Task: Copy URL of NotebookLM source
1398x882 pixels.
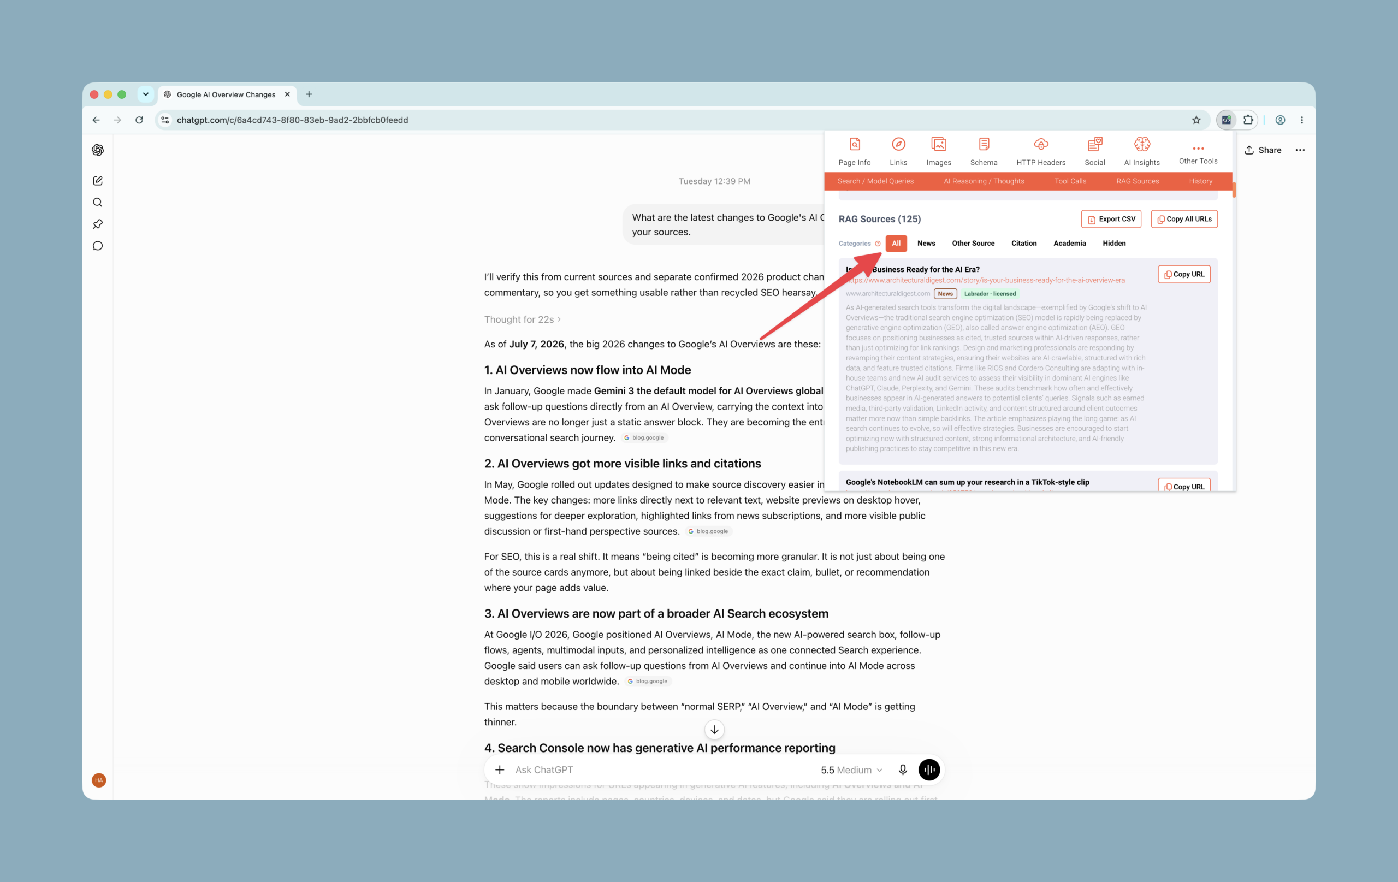Action: coord(1184,486)
